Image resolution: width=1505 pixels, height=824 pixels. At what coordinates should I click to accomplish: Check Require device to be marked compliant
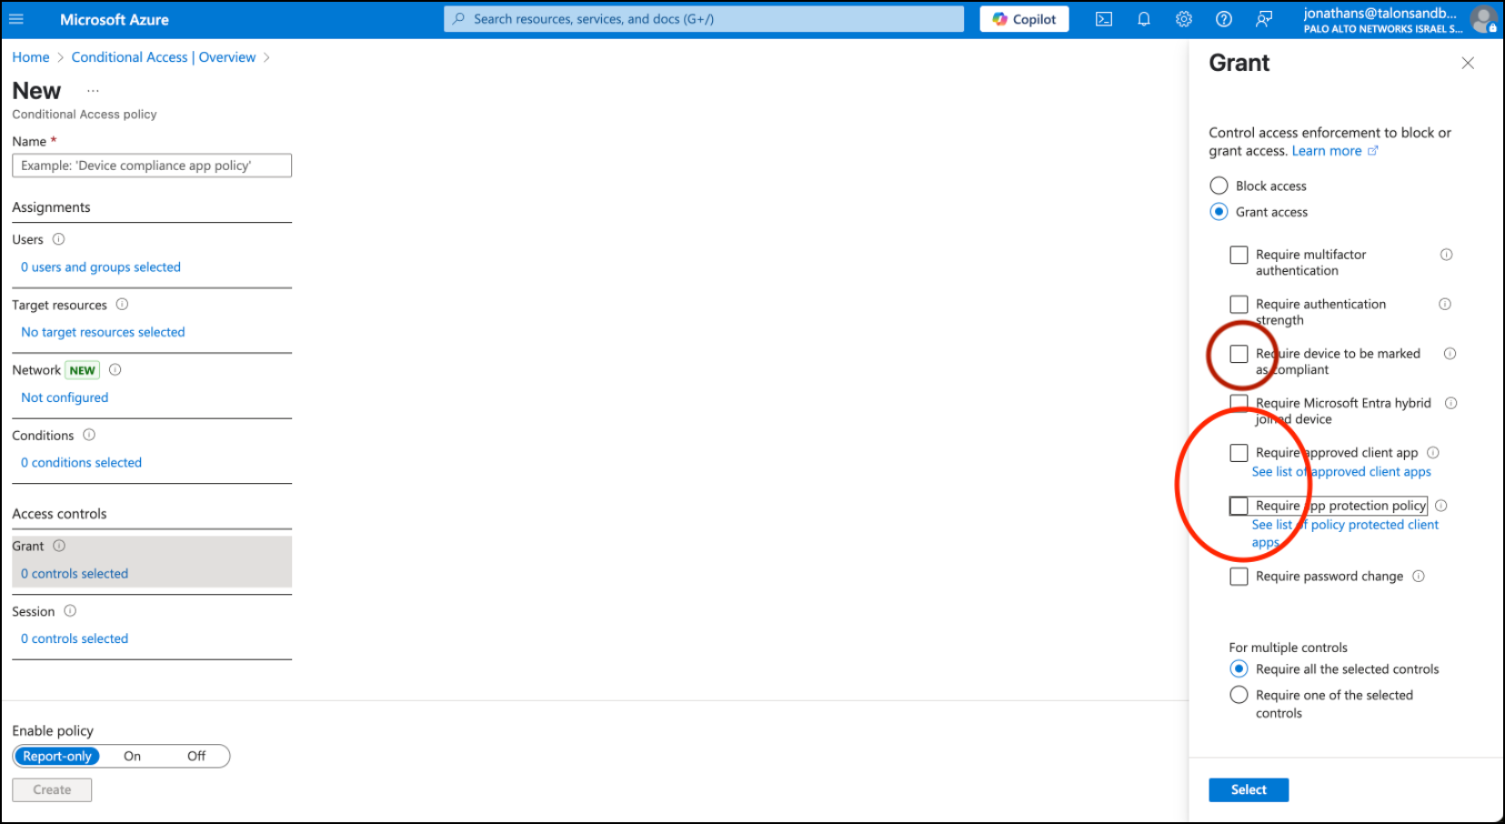(1239, 354)
